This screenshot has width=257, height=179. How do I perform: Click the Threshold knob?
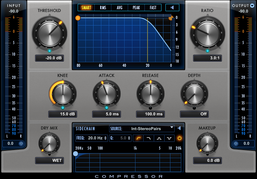pyautogui.click(x=50, y=34)
